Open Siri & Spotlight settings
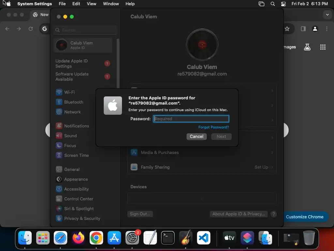This screenshot has width=334, height=251. pyautogui.click(x=75, y=209)
